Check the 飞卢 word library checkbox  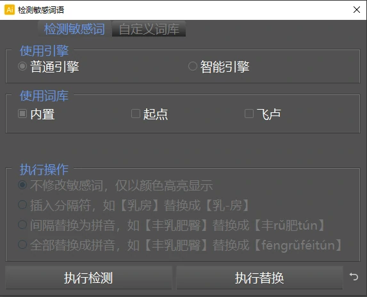[x=249, y=114]
